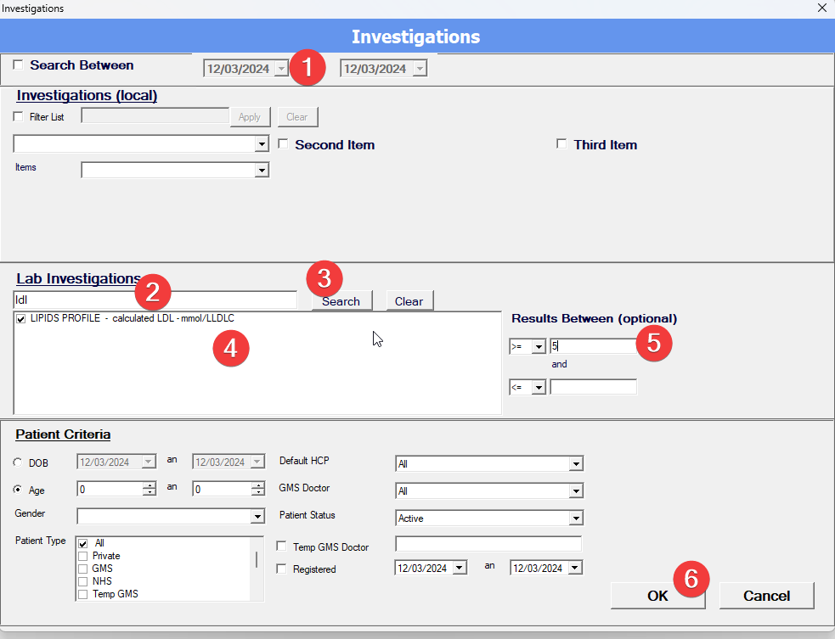The image size is (835, 639).
Task: Open the Gender dropdown
Action: [258, 517]
